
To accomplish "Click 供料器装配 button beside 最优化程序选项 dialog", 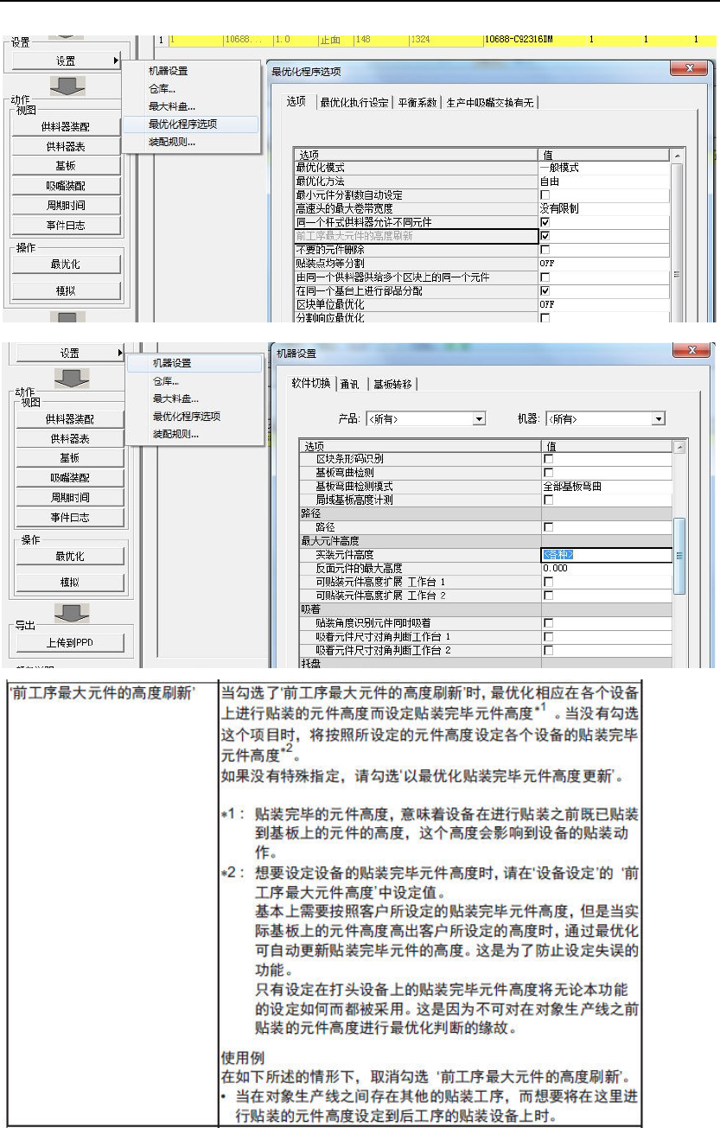I will click(x=66, y=127).
